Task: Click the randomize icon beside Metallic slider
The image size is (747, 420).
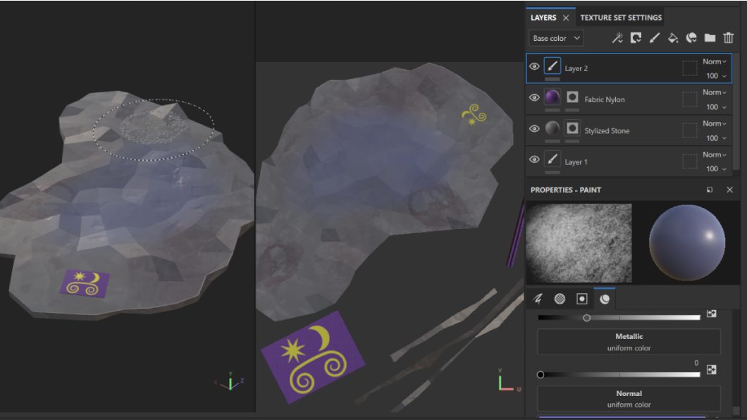Action: (x=711, y=369)
